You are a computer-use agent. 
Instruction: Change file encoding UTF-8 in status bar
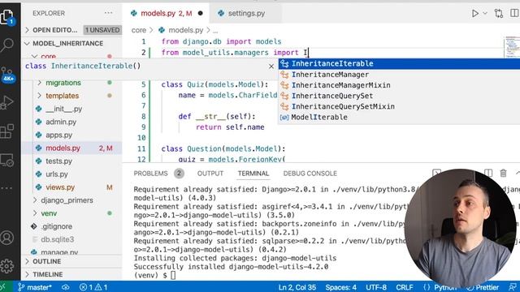376,287
